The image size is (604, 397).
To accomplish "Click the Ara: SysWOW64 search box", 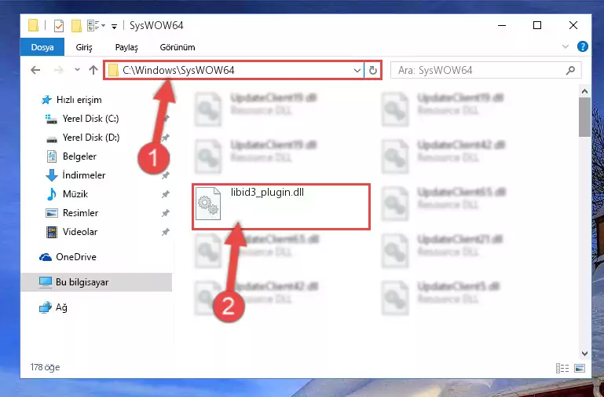I will pyautogui.click(x=485, y=70).
